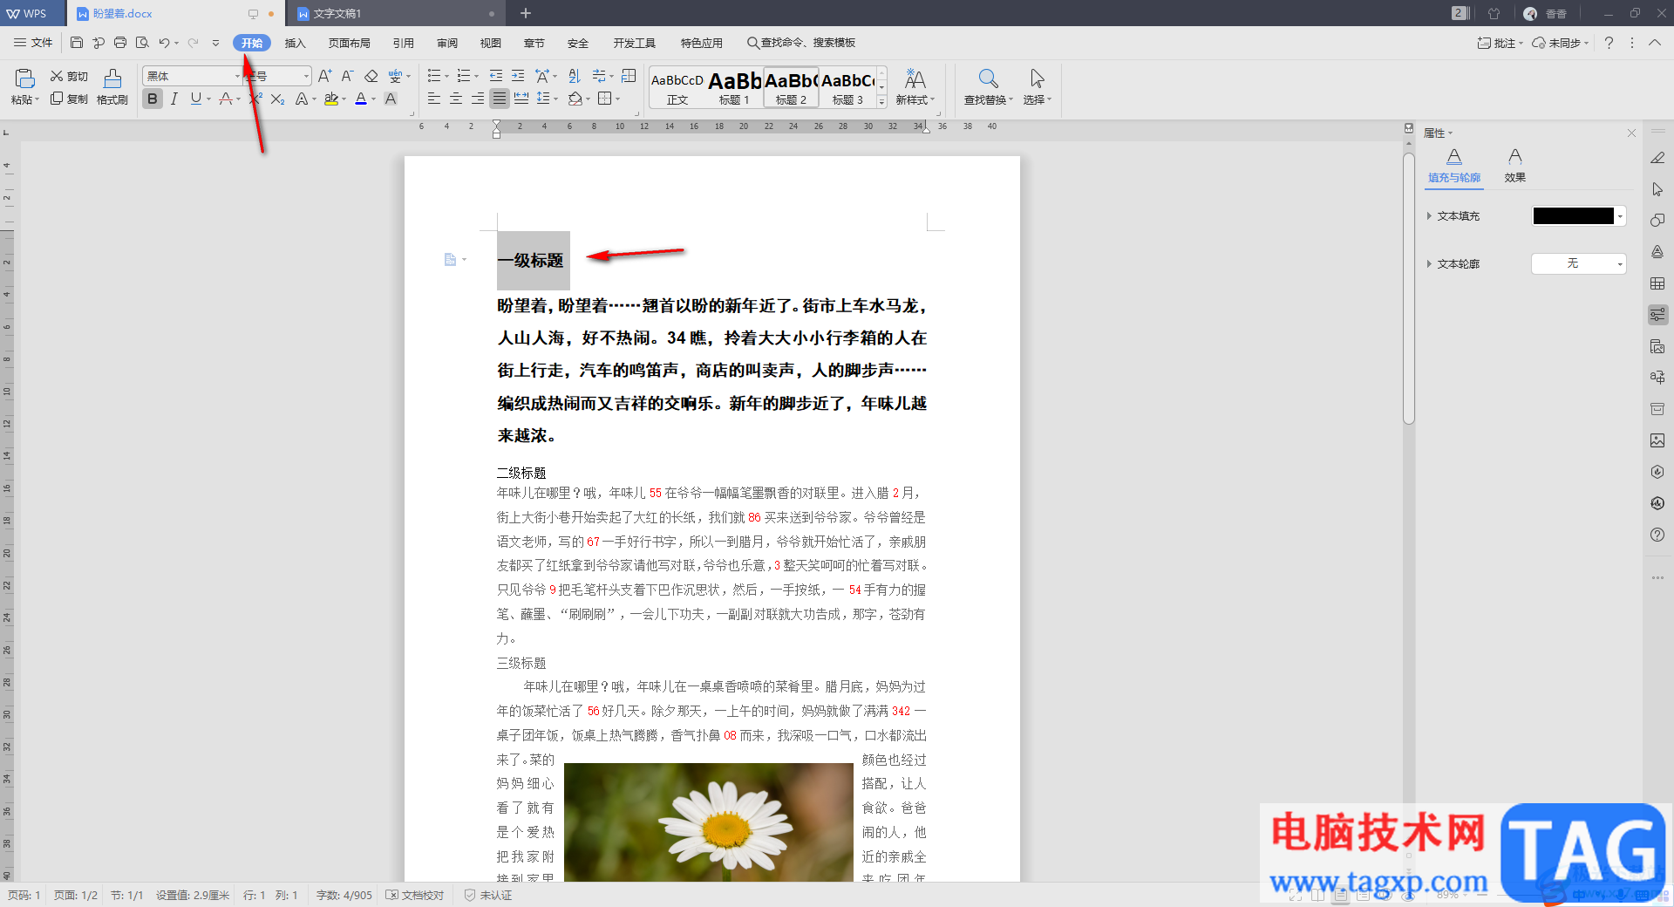Toggle Underline formatting button
This screenshot has width=1674, height=907.
pos(196,99)
